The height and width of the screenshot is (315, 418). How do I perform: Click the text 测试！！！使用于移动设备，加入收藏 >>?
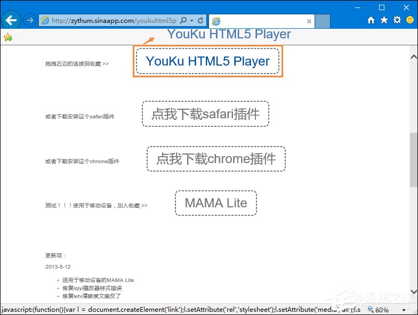(x=96, y=206)
